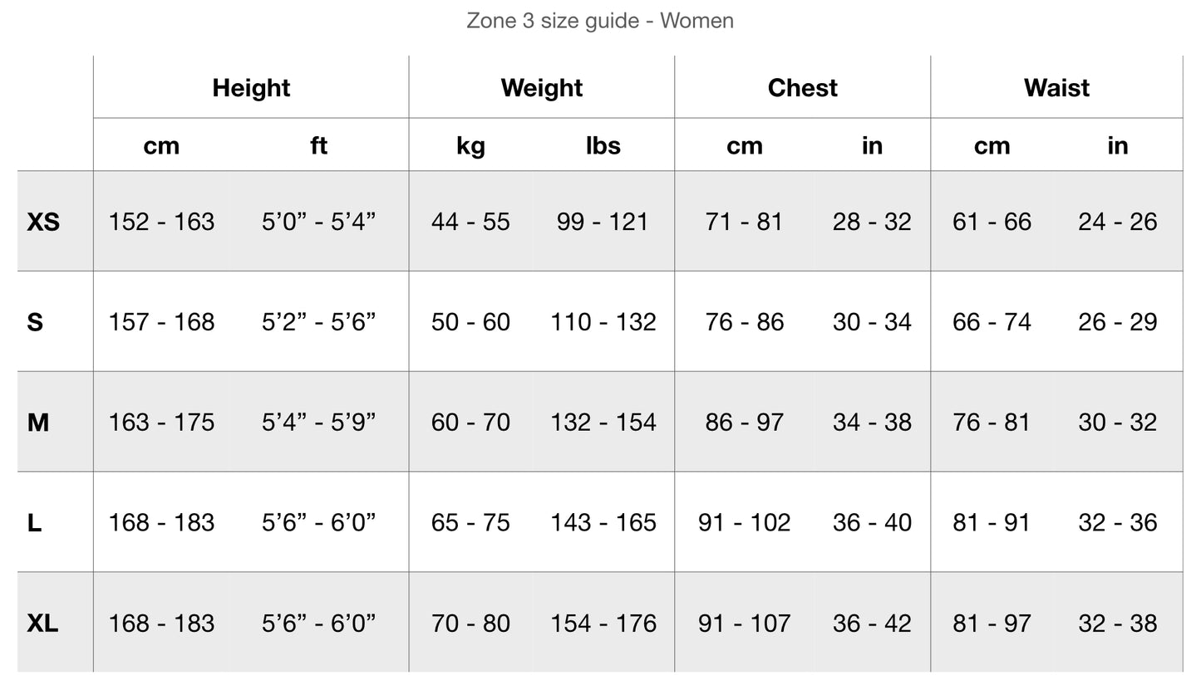Viewport: 1201px width, 675px height.
Task: Select the M chest cell 86 - 97
Action: pyautogui.click(x=745, y=423)
